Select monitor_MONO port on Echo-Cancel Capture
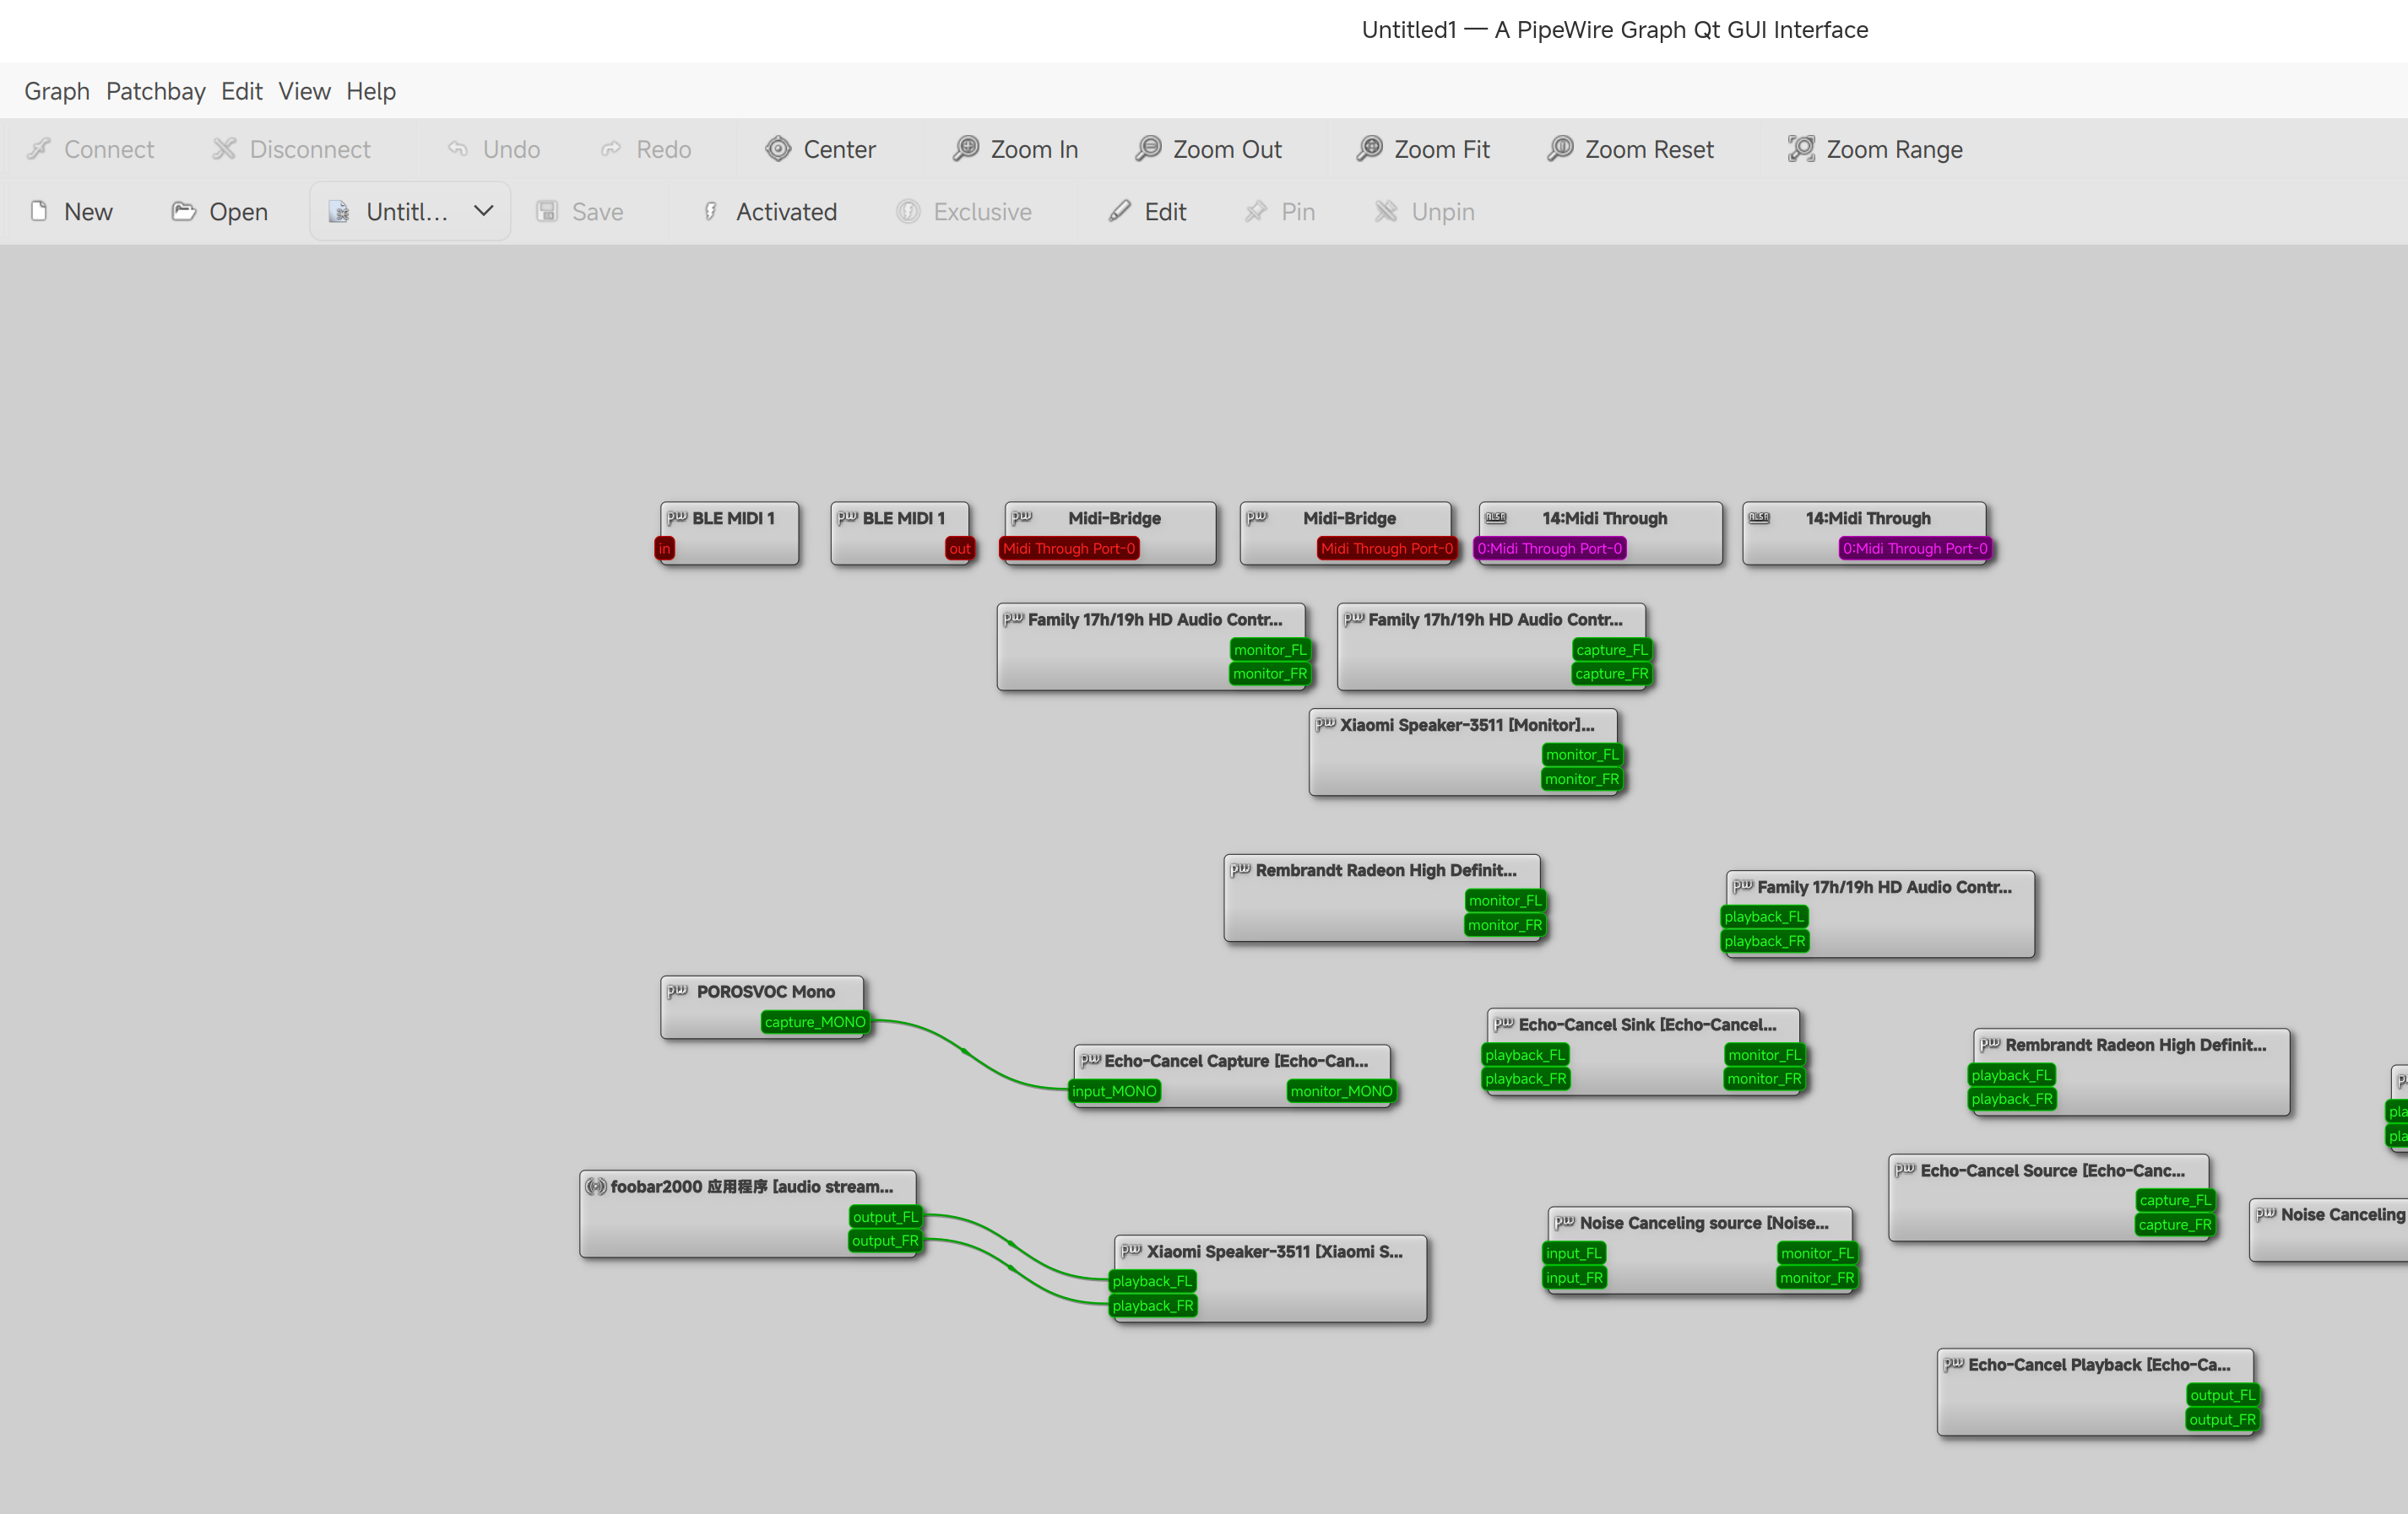Screen dimensions: 2408x1514 pos(1341,1091)
